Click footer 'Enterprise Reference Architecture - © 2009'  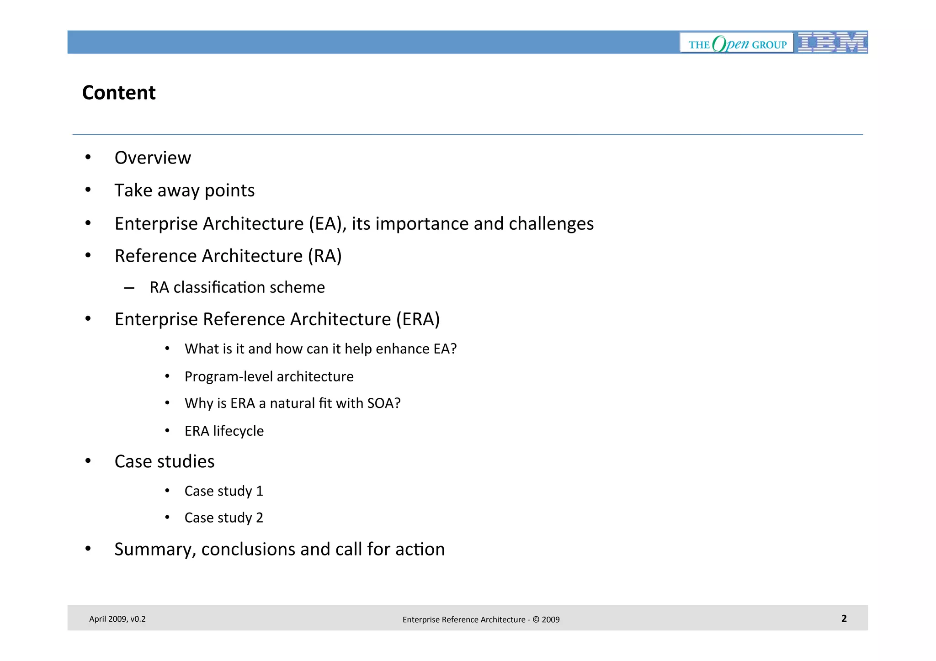pos(481,620)
